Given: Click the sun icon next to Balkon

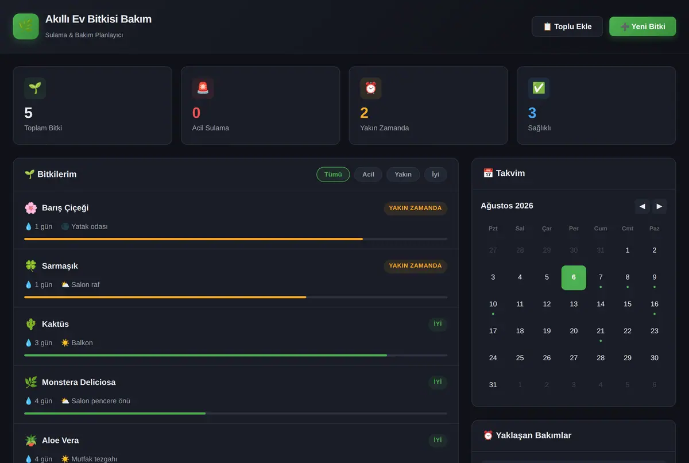Looking at the screenshot, I should click(65, 343).
